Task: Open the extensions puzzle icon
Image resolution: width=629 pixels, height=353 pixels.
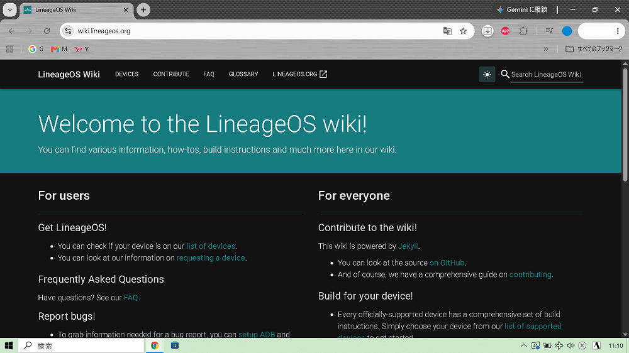Action: coord(523,31)
